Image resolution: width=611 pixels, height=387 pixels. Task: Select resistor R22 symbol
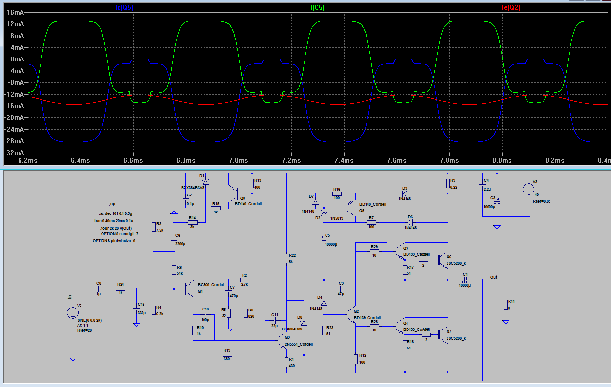286,258
